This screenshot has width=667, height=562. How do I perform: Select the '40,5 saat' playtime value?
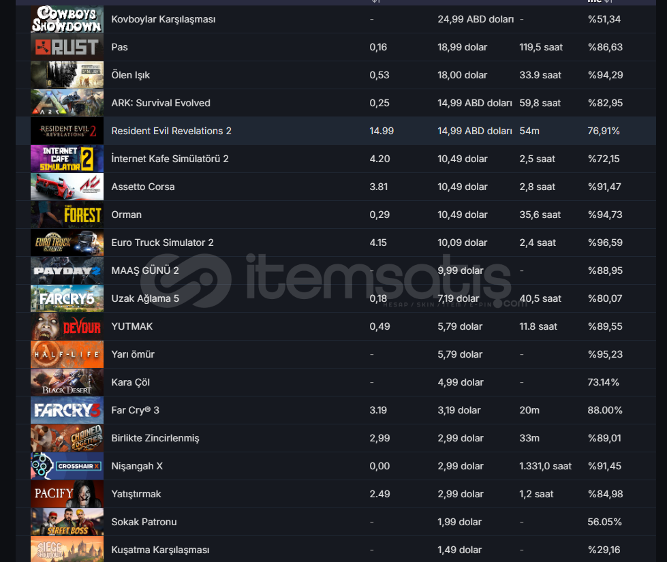pos(540,298)
